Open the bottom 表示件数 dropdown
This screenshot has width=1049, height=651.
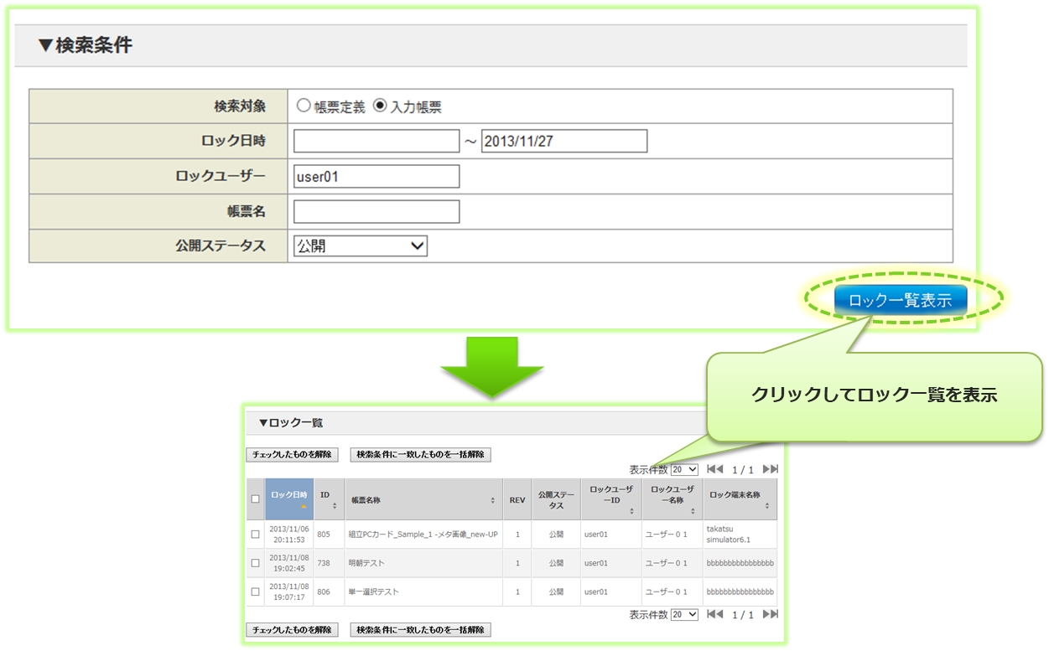[x=684, y=614]
